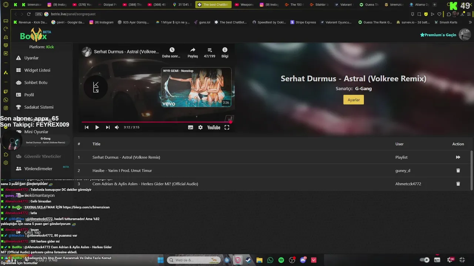Image resolution: width=474 pixels, height=266 pixels.
Task: Open Smash Karts bookmark
Action: [x=445, y=22]
